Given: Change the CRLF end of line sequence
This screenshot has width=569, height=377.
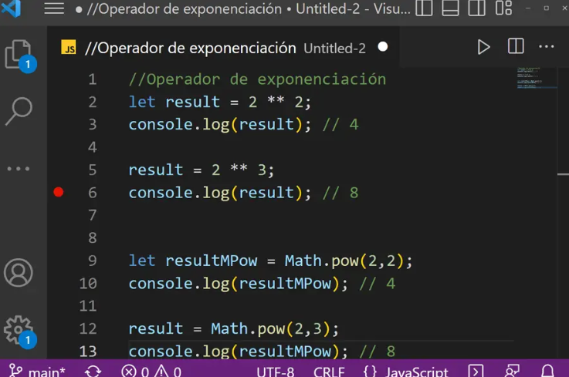Looking at the screenshot, I should [x=329, y=372].
